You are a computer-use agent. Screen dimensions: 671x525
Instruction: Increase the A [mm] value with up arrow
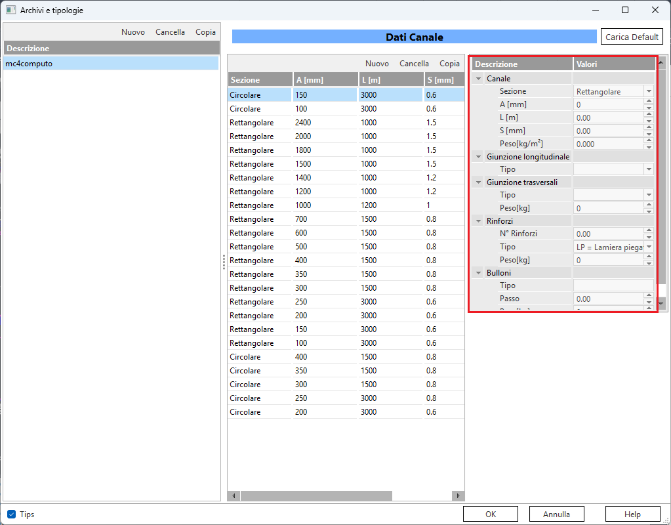[x=649, y=102]
